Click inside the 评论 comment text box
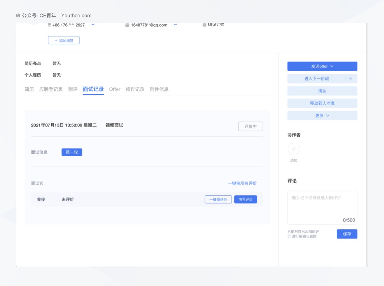 [x=322, y=206]
